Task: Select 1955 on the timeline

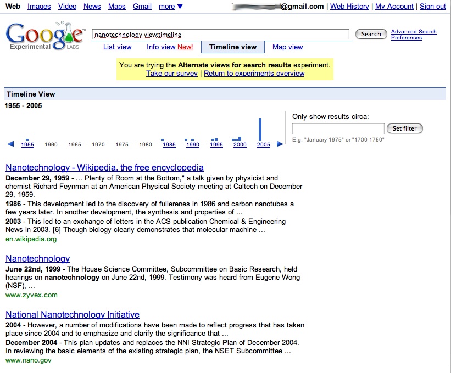Action: click(27, 145)
